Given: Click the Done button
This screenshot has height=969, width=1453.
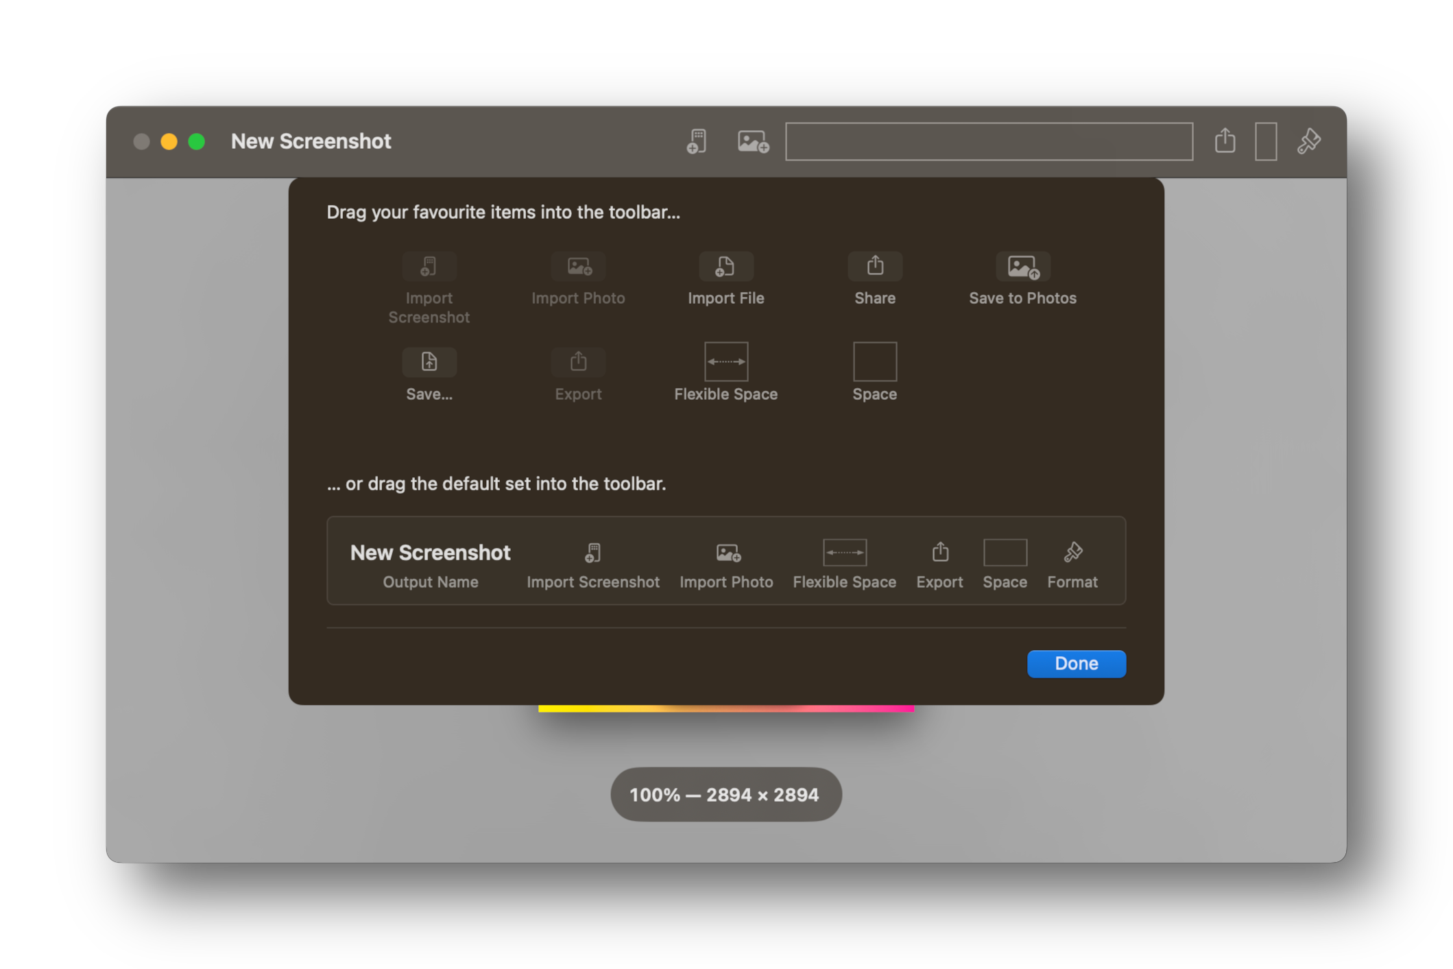Looking at the screenshot, I should [1076, 663].
